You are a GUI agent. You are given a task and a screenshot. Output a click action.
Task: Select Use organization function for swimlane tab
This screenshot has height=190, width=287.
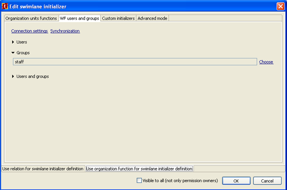(x=139, y=169)
